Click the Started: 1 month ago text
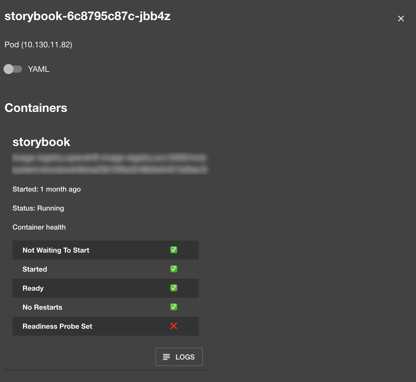The image size is (416, 382). pos(47,189)
